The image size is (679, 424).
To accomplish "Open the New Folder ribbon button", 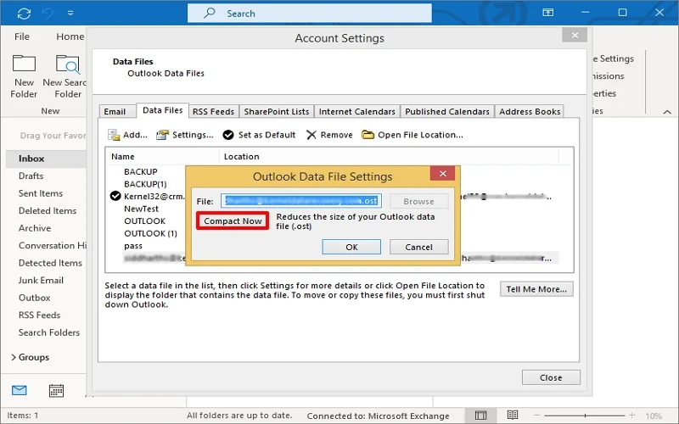I will [x=24, y=76].
